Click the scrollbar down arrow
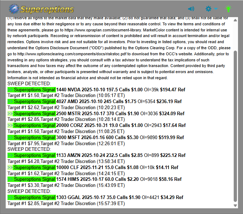Image resolution: width=243 pixels, height=214 pixels. click(x=235, y=205)
